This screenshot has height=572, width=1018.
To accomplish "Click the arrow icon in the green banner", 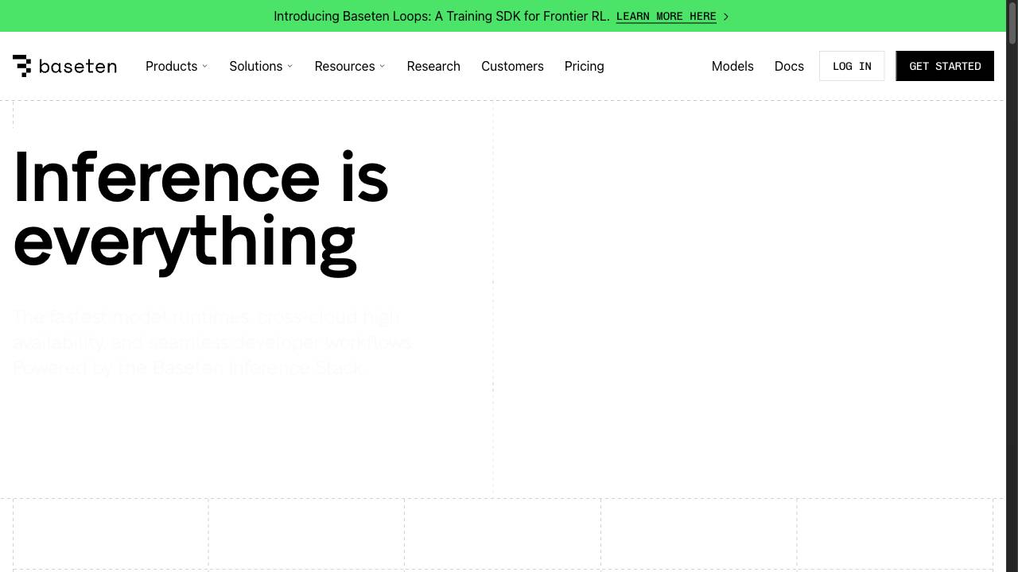I will click(x=725, y=17).
